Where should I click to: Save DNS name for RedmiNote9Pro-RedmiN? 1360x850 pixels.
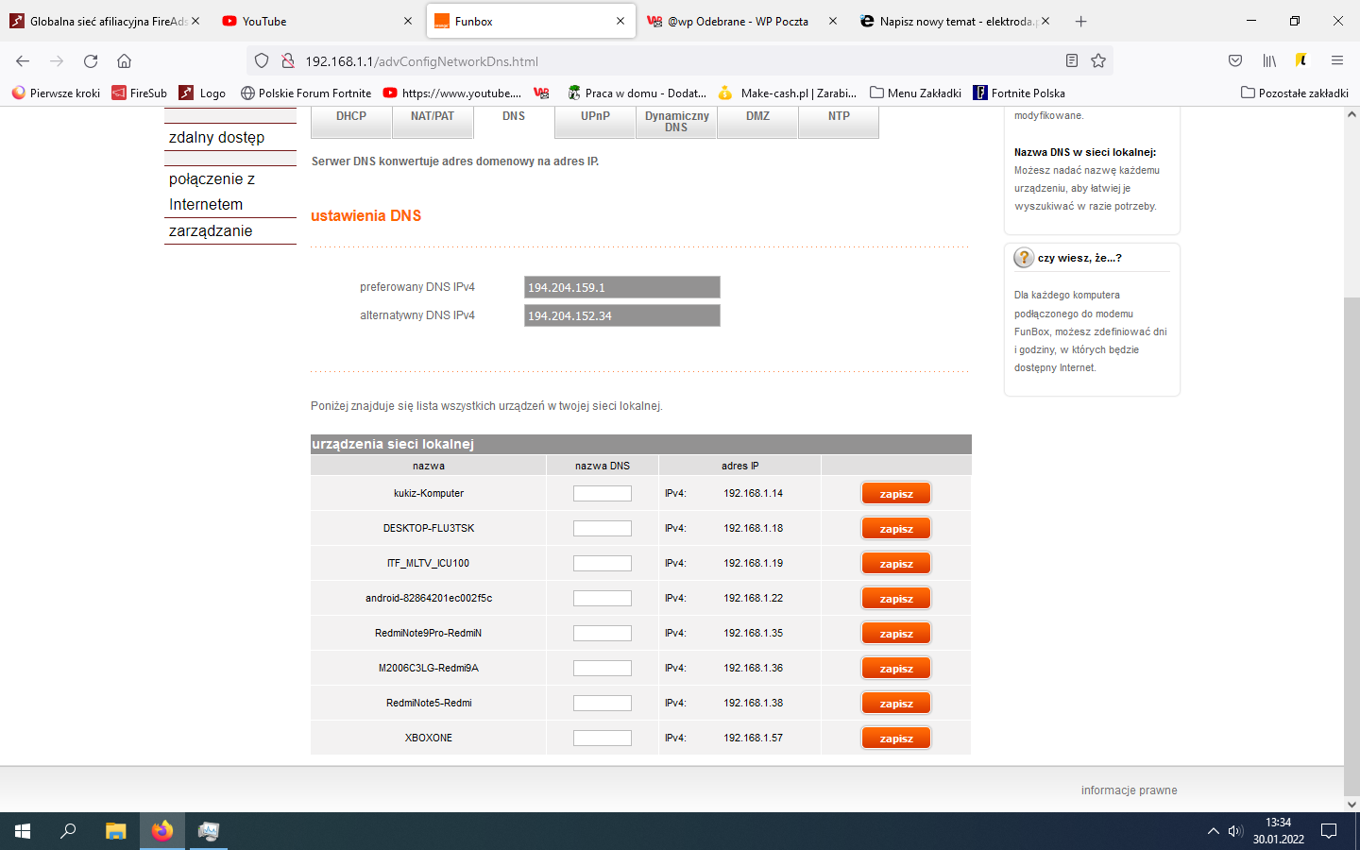click(896, 634)
